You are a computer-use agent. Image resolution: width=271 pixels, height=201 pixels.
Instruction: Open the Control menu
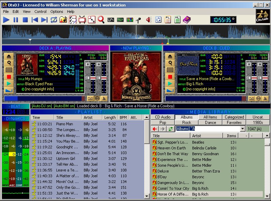point(40,12)
